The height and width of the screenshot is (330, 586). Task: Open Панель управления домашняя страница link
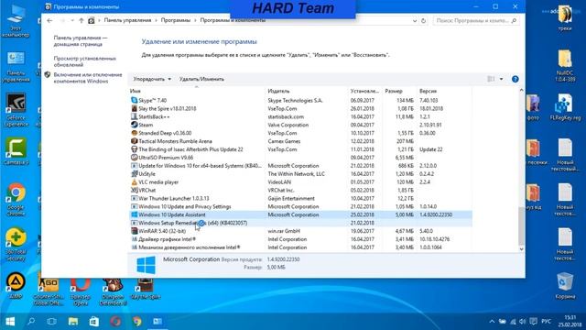[x=81, y=40]
